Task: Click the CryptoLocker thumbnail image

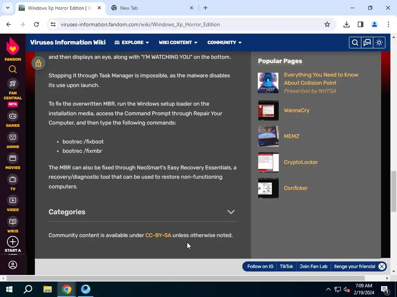Action: click(268, 162)
